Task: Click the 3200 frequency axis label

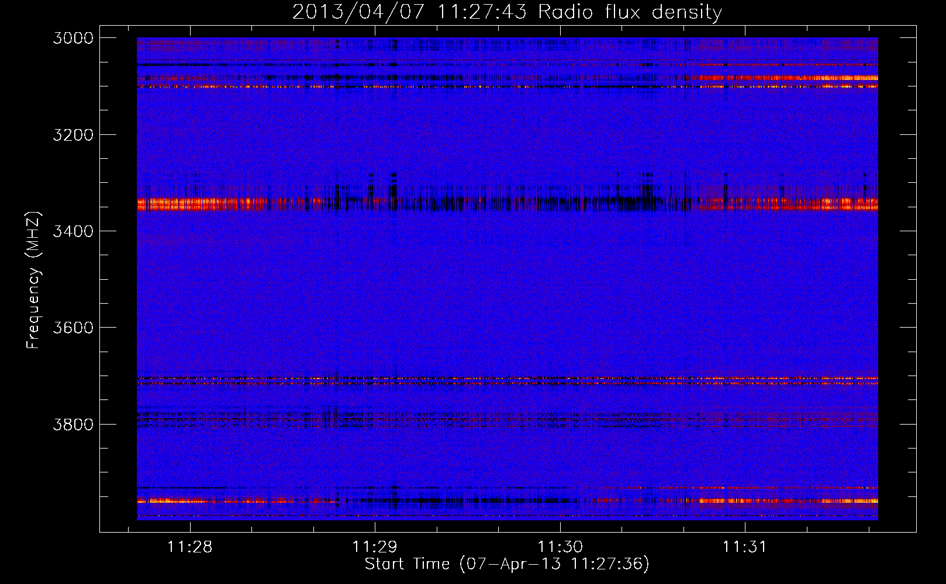Action: coord(73,135)
